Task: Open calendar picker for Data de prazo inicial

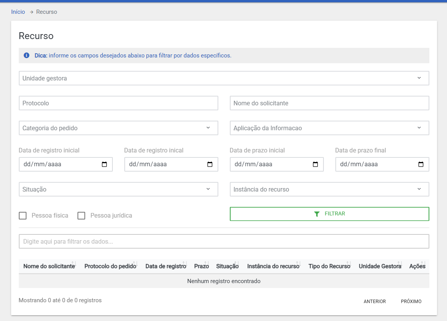Action: pos(315,164)
